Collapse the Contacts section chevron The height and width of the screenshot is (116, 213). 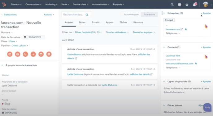point(164,47)
